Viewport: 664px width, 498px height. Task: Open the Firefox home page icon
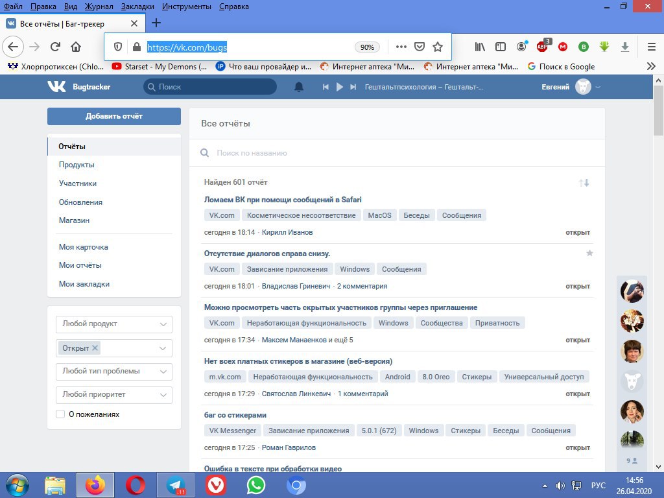[x=76, y=47]
